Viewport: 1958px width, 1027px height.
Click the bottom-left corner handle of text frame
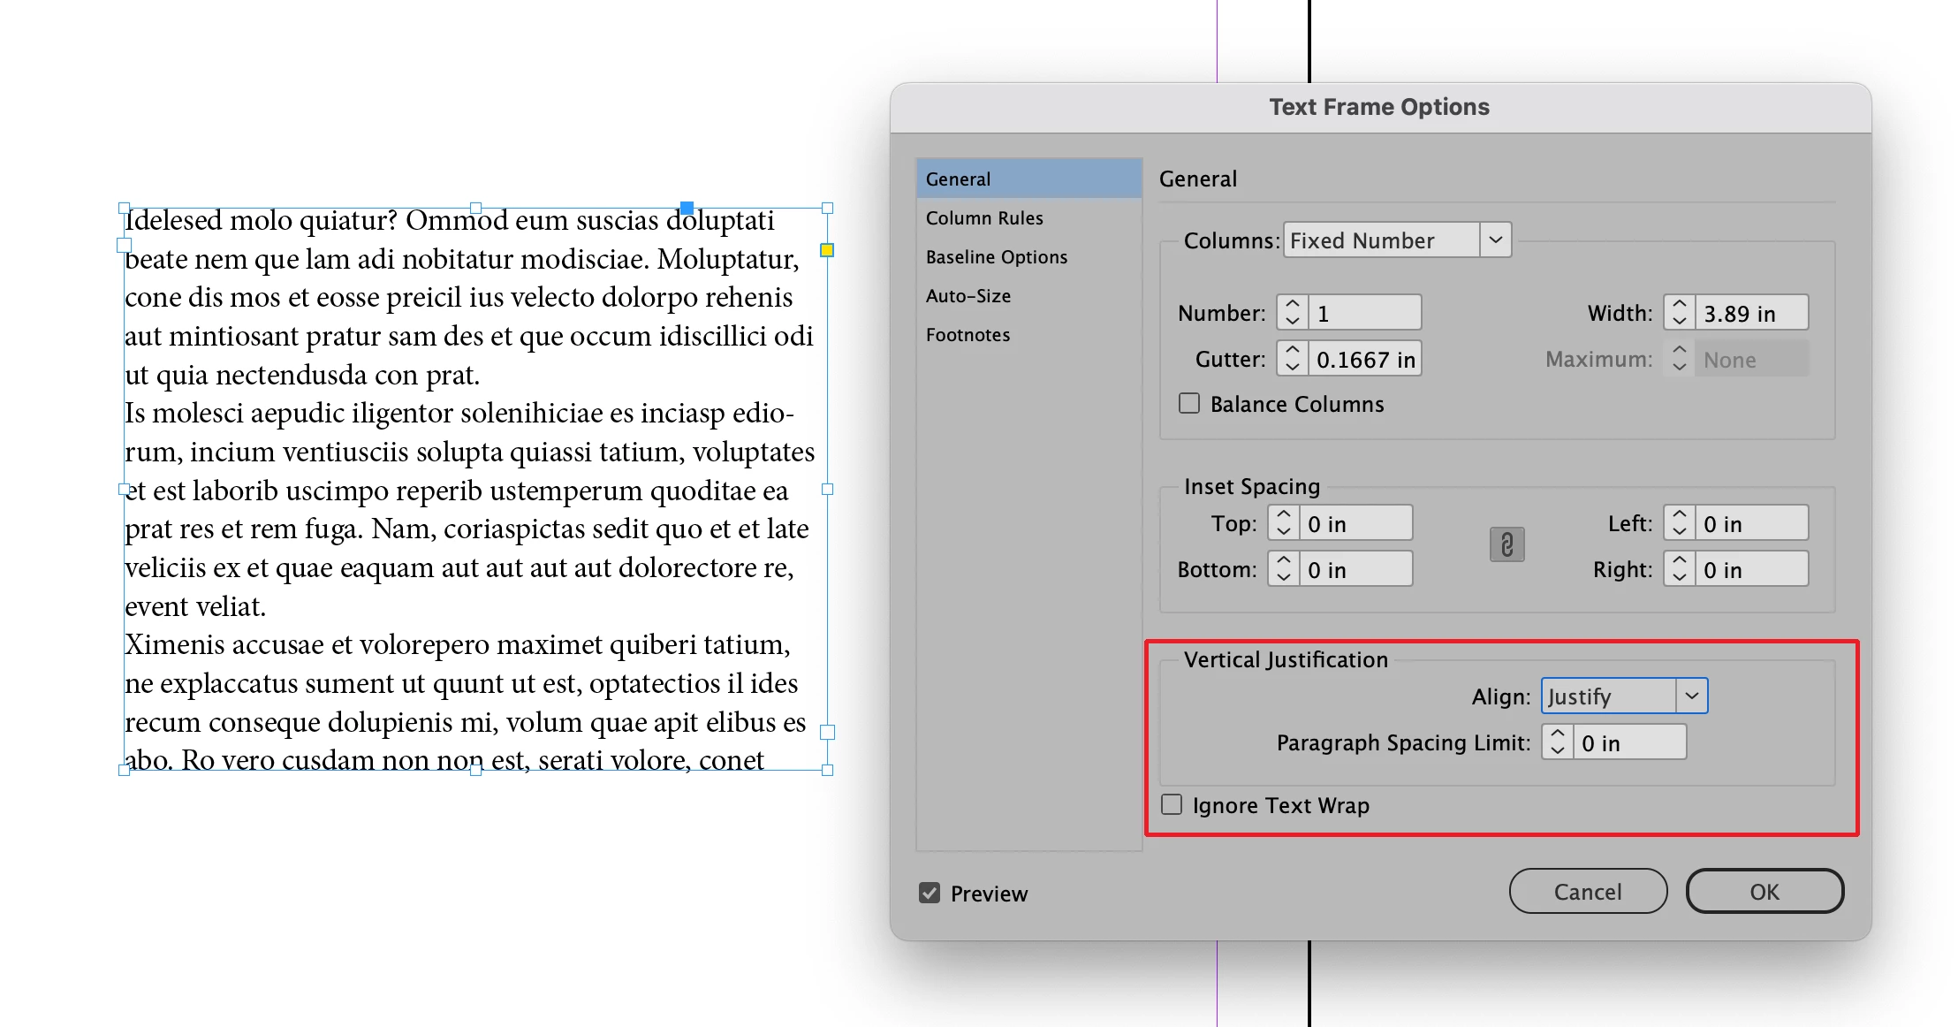(x=124, y=771)
